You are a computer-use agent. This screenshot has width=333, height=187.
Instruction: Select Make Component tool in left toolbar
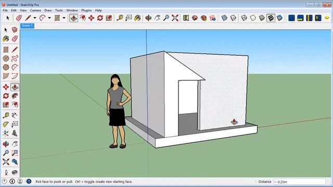tap(15, 30)
